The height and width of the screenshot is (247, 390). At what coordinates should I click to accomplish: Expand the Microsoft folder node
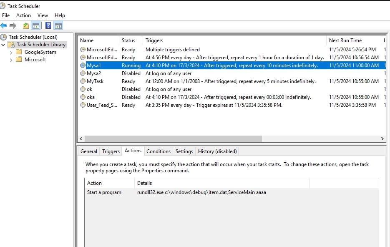(x=11, y=60)
